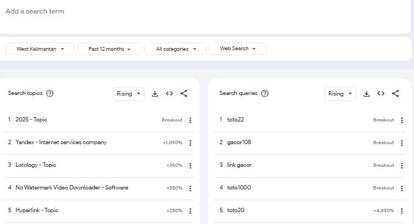Open more options for link gacor query
414x224 pixels.
(402, 166)
